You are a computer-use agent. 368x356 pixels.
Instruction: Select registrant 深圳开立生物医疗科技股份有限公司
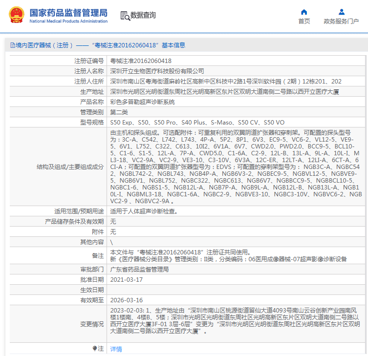[157, 71]
